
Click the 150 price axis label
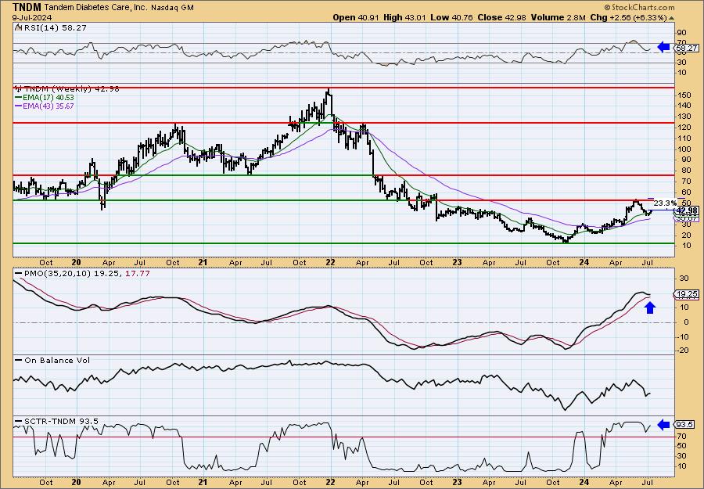(684, 95)
